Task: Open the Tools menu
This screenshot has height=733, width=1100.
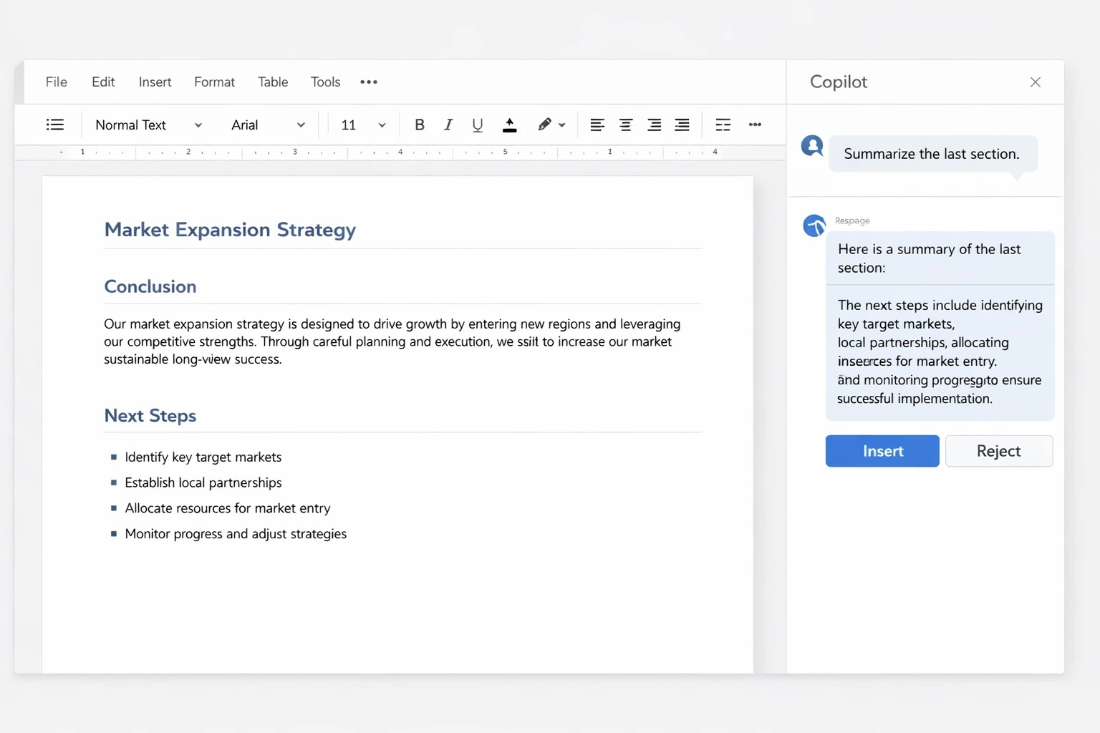Action: pyautogui.click(x=325, y=82)
